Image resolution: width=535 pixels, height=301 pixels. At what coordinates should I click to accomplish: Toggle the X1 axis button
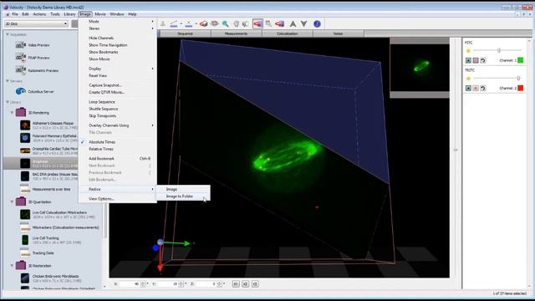pyautogui.click(x=236, y=284)
